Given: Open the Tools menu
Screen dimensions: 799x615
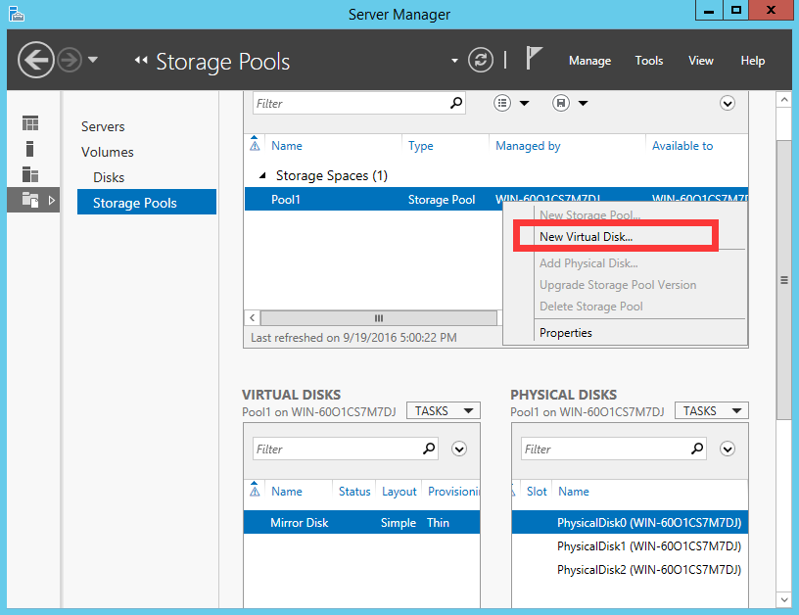Looking at the screenshot, I should 649,61.
